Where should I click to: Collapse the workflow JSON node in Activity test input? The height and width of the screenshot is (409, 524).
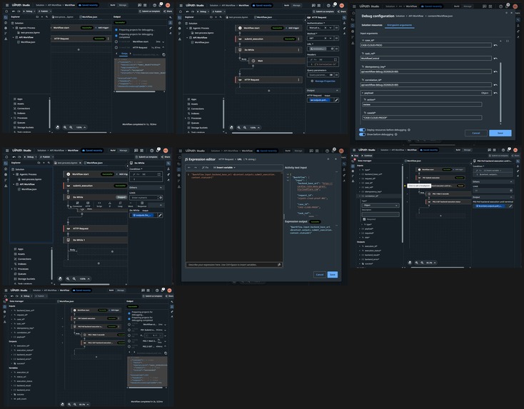coord(288,177)
